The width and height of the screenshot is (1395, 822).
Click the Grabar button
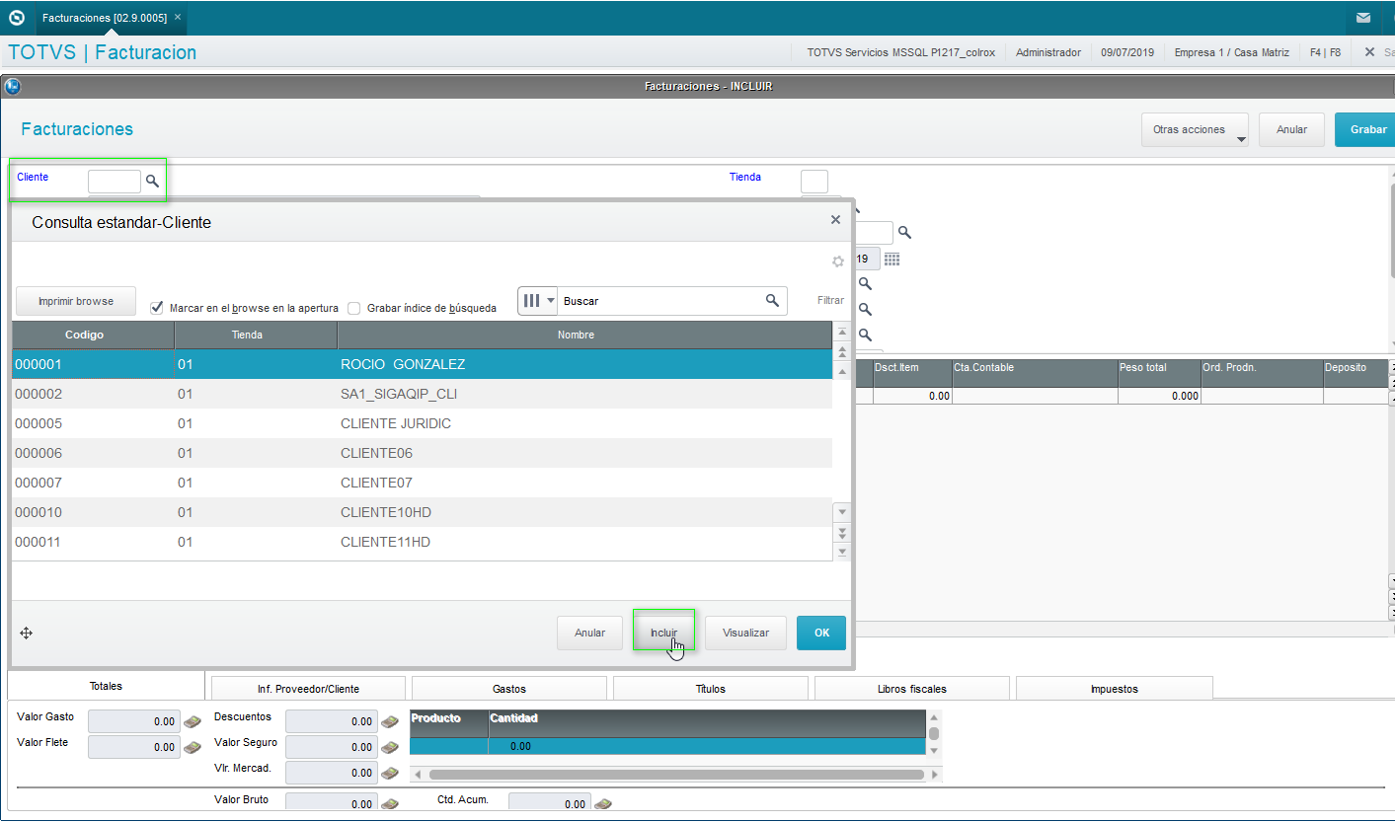[x=1366, y=129]
